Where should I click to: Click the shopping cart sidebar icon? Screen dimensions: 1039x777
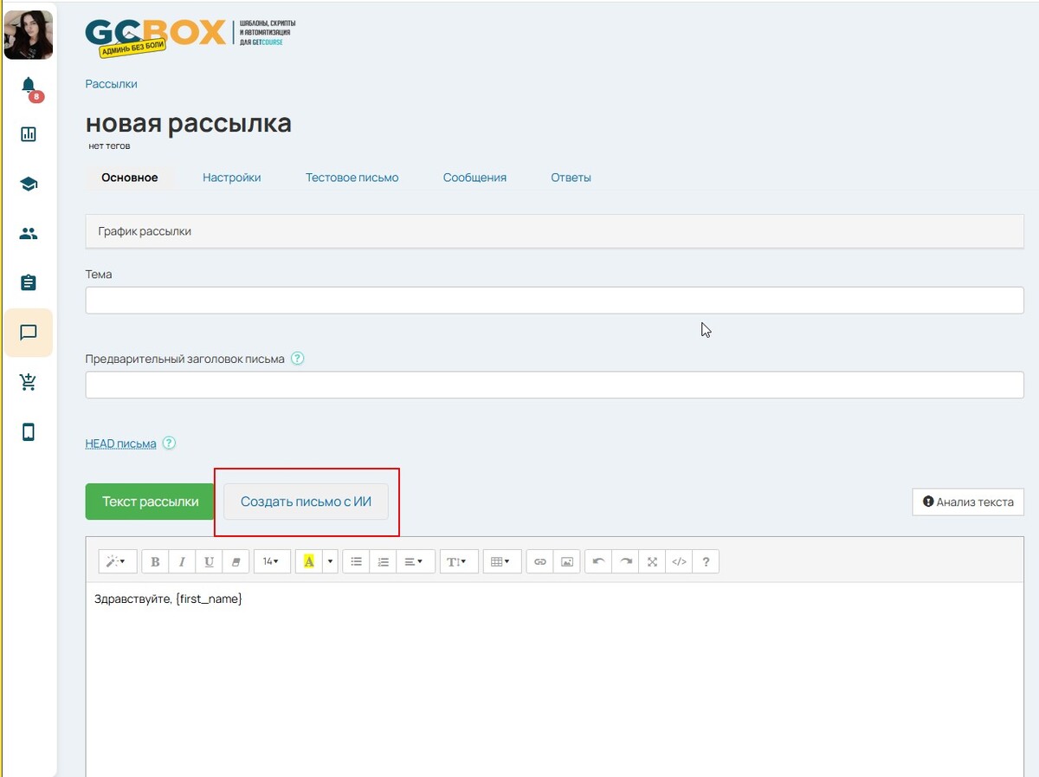[x=29, y=382]
